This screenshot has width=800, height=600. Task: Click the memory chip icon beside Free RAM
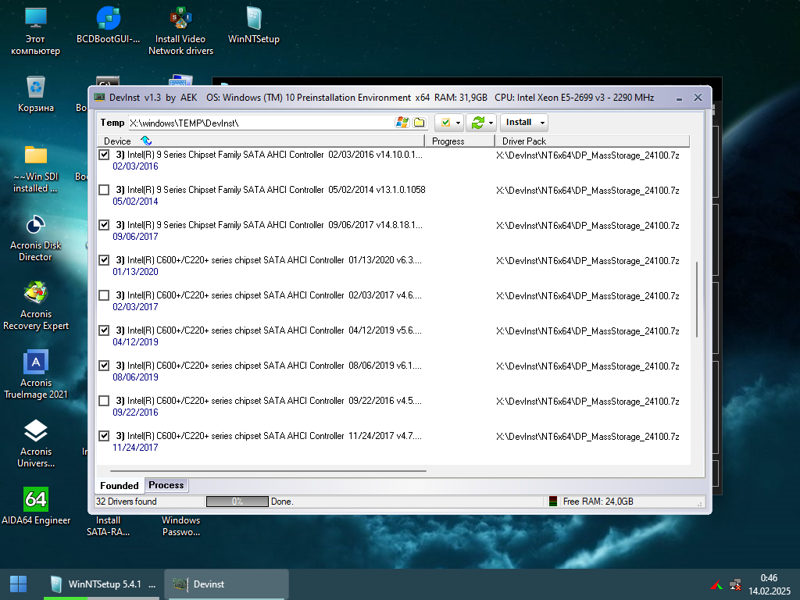point(553,502)
